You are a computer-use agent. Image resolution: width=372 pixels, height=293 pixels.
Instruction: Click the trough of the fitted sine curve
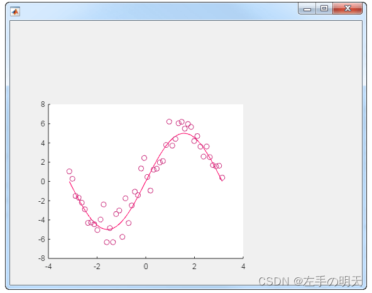107,229
